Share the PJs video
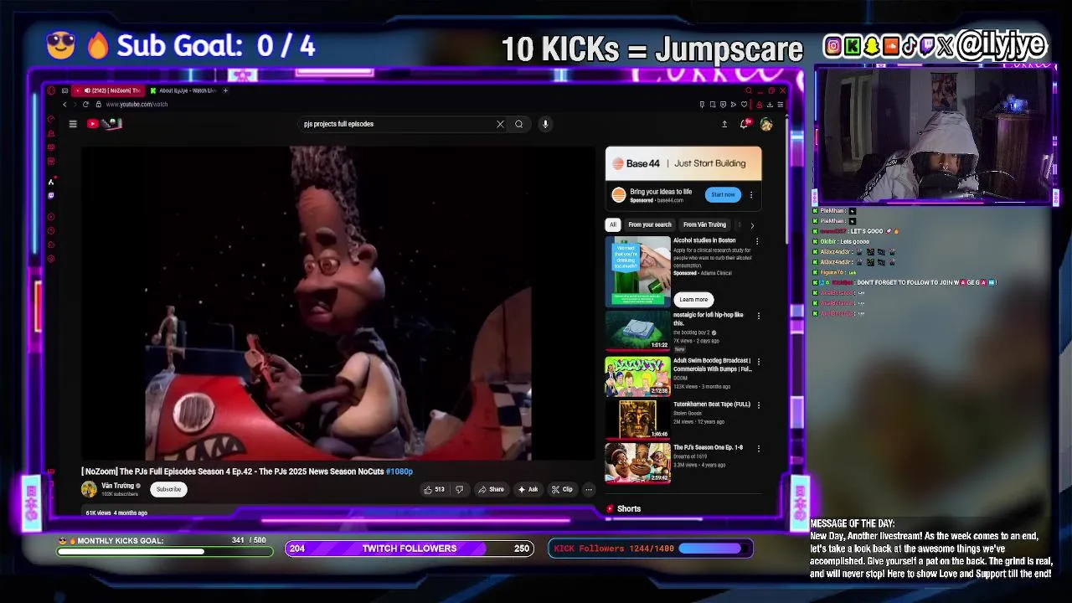Screen dimensions: 1072x603 coord(491,489)
